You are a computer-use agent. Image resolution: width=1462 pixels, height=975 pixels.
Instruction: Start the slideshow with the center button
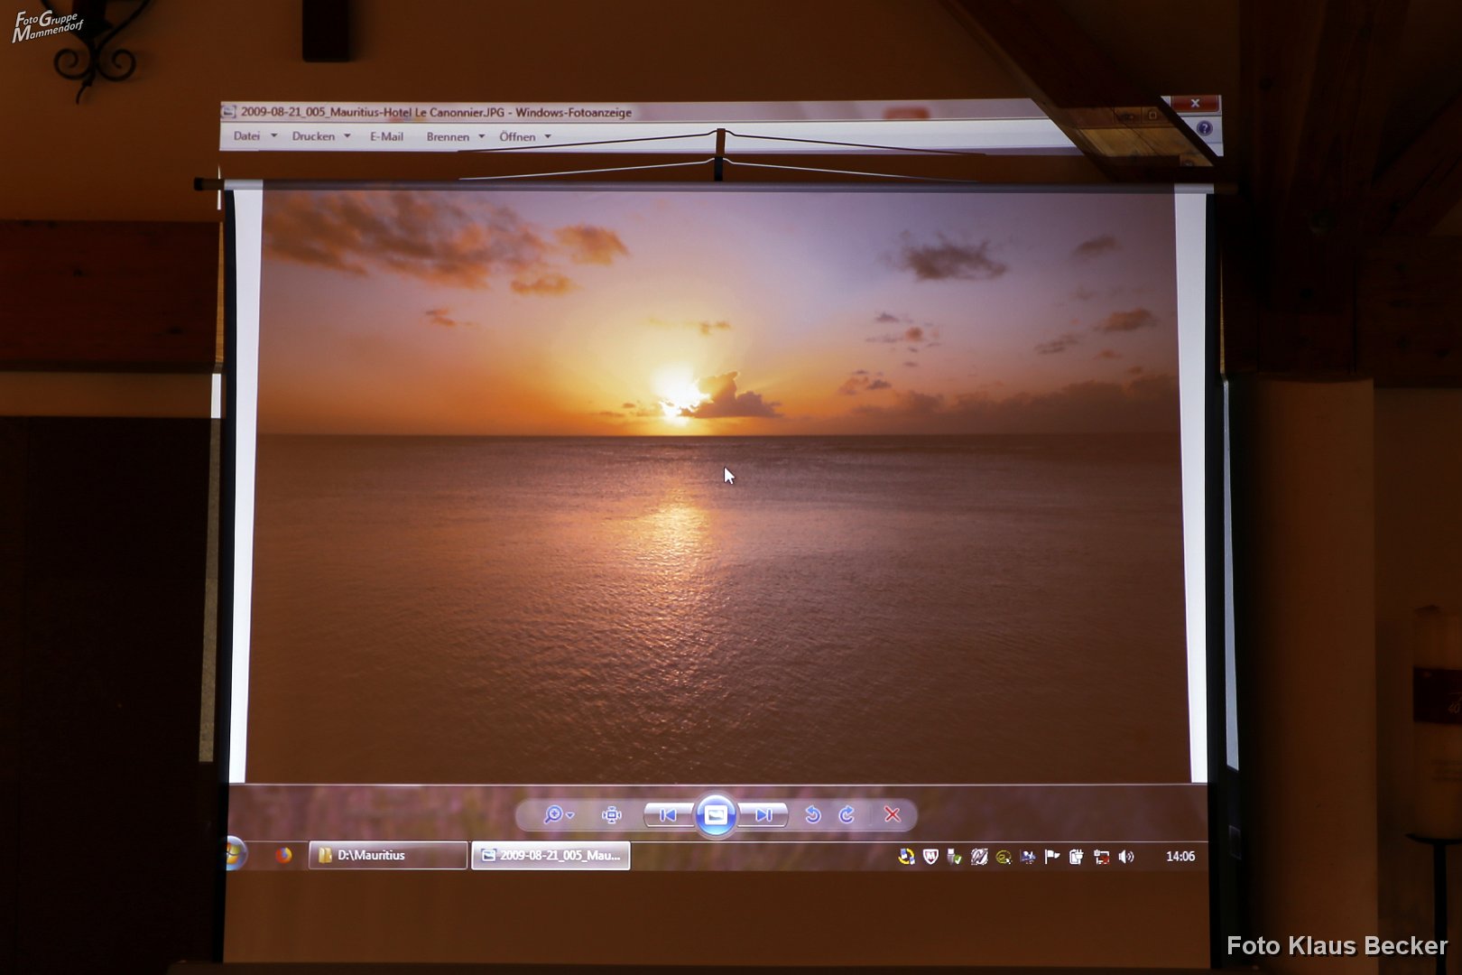716,815
